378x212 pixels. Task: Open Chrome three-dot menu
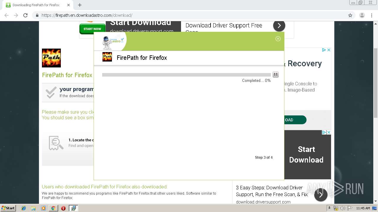(372, 15)
